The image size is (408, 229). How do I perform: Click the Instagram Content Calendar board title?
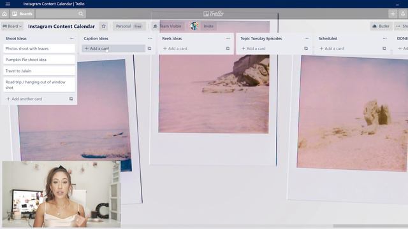(x=61, y=26)
